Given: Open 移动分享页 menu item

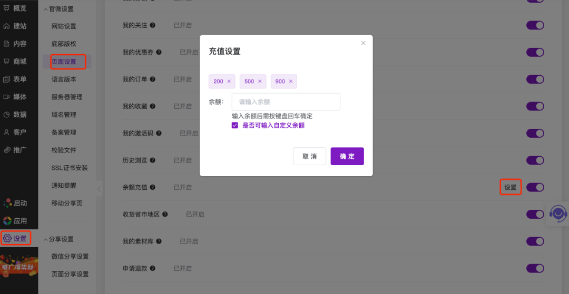Looking at the screenshot, I should coord(67,203).
